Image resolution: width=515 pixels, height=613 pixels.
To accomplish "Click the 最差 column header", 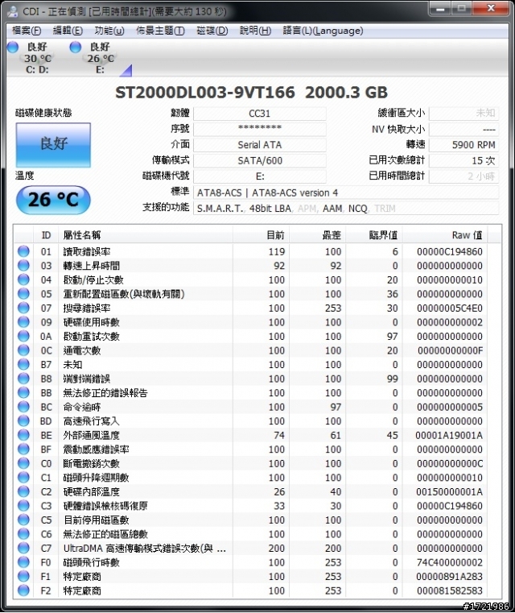I will tap(318, 235).
